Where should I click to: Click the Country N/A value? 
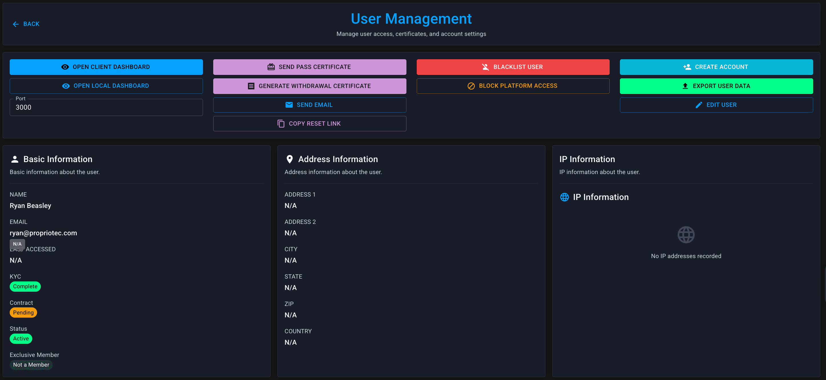pos(291,342)
